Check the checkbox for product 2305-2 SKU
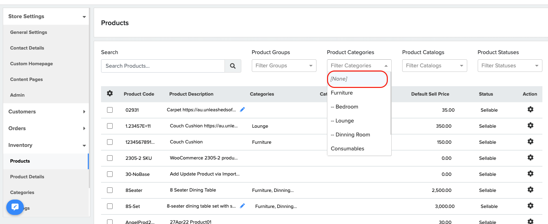 point(110,158)
